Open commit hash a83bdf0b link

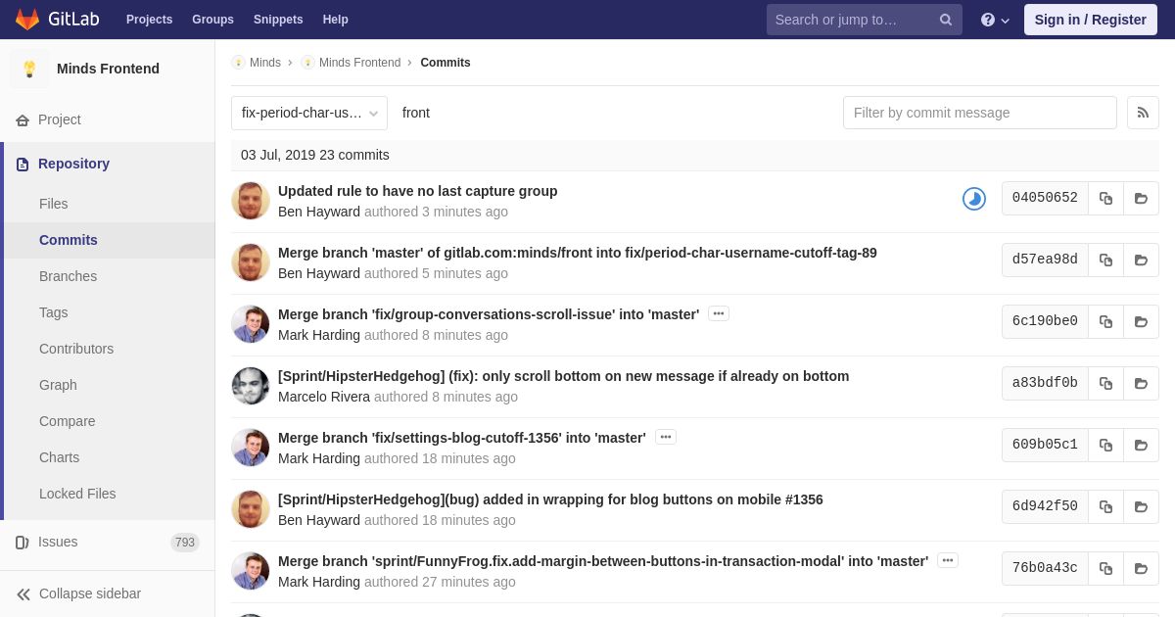coord(1045,383)
